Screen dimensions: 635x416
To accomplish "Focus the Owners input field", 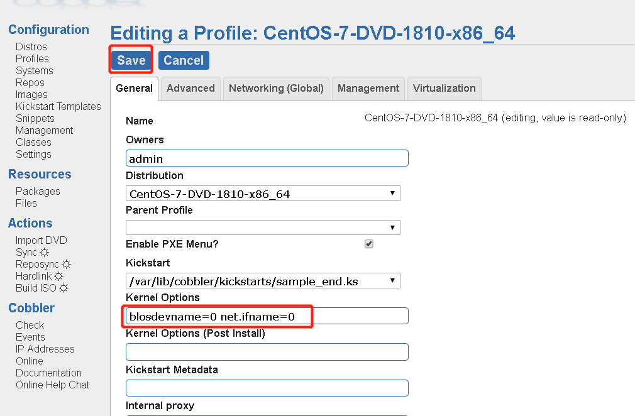I will (x=267, y=158).
